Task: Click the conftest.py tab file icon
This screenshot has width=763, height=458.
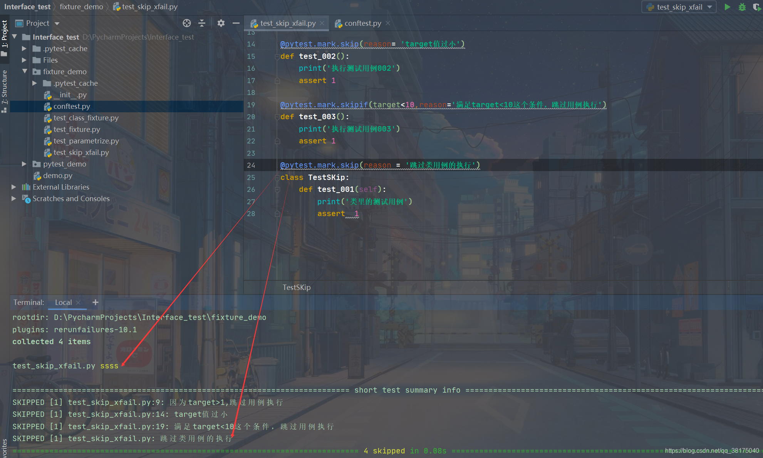Action: click(339, 23)
